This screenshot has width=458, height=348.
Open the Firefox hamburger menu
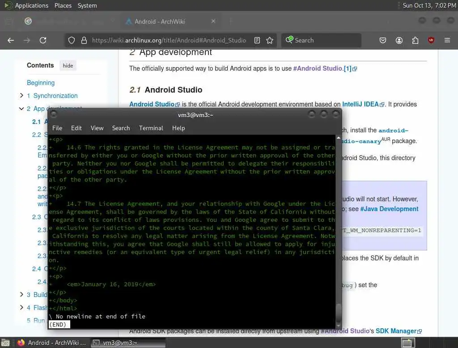click(x=447, y=40)
